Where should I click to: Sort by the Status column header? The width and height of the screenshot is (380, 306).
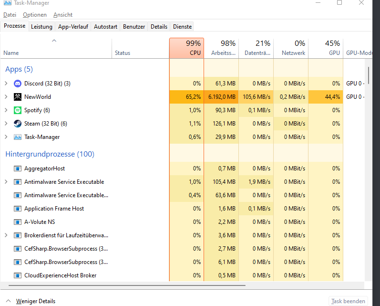141,48
